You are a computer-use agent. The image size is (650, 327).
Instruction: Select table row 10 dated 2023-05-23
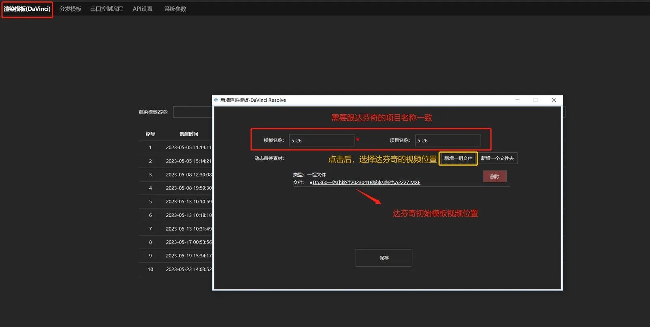(175, 269)
